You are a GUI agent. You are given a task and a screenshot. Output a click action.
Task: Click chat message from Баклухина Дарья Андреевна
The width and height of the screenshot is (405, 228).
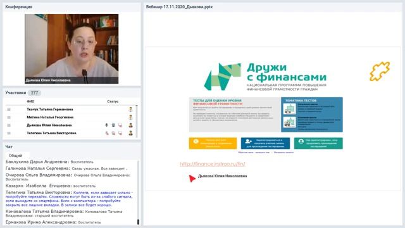[49, 162]
